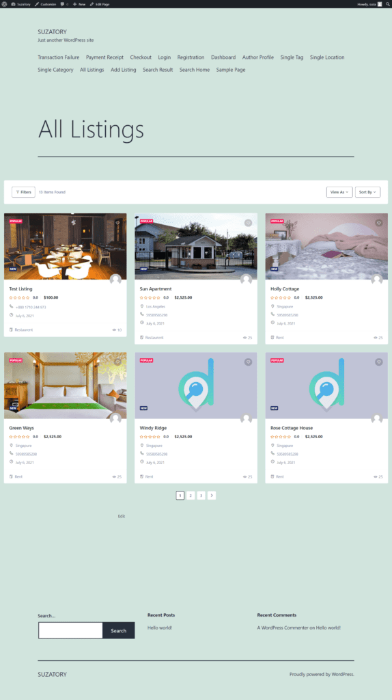Open the View As dropdown
392x700 pixels.
339,192
